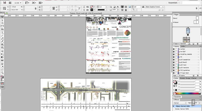
Task: Select the Direct Selection tool
Action: point(2,20)
